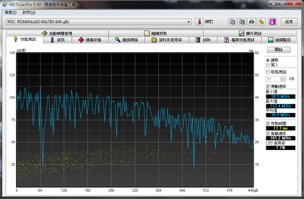The image size is (304, 199).
Task: Click the benchmark transfer rate graph
Action: (135, 120)
